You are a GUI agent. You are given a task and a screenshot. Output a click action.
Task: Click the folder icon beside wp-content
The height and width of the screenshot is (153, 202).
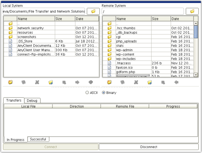coord(109,54)
